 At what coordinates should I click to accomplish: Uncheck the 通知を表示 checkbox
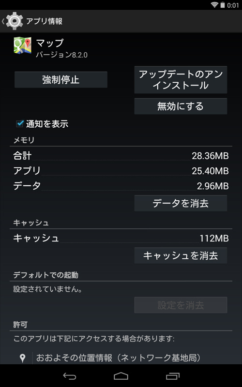pyautogui.click(x=20, y=123)
